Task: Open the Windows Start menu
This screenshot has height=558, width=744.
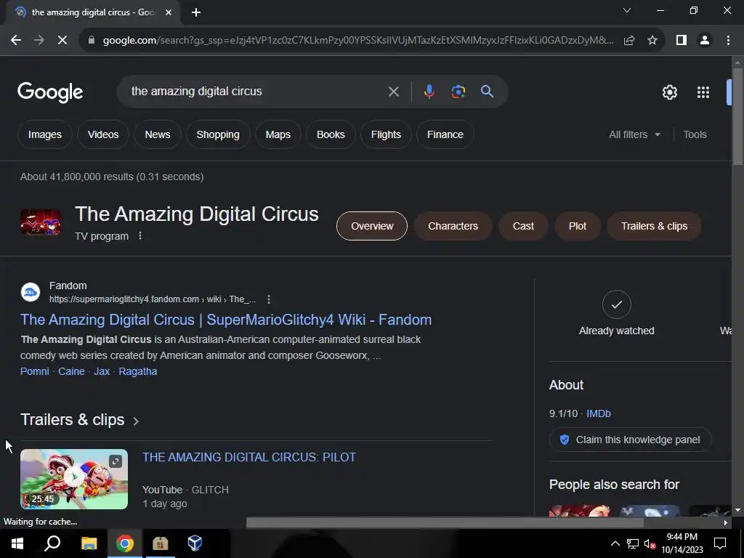Action: [x=17, y=543]
